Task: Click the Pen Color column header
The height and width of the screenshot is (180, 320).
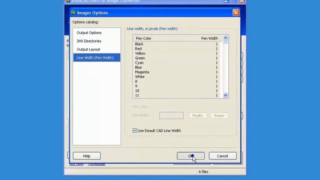Action: [160, 38]
